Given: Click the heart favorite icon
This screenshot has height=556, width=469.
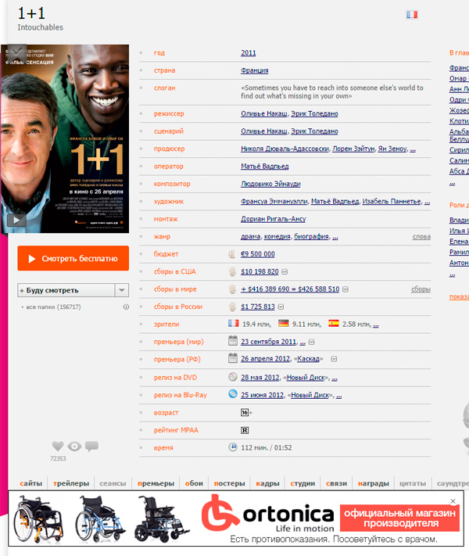Looking at the screenshot, I should point(58,447).
